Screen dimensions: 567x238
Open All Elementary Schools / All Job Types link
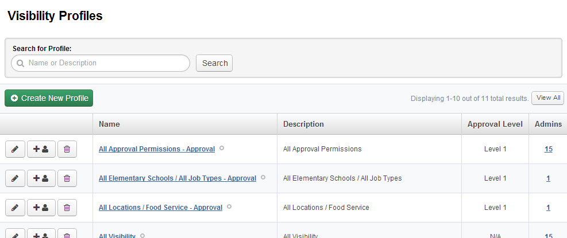coord(177,178)
